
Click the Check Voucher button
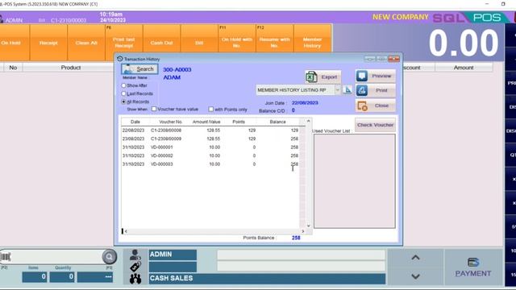click(375, 125)
